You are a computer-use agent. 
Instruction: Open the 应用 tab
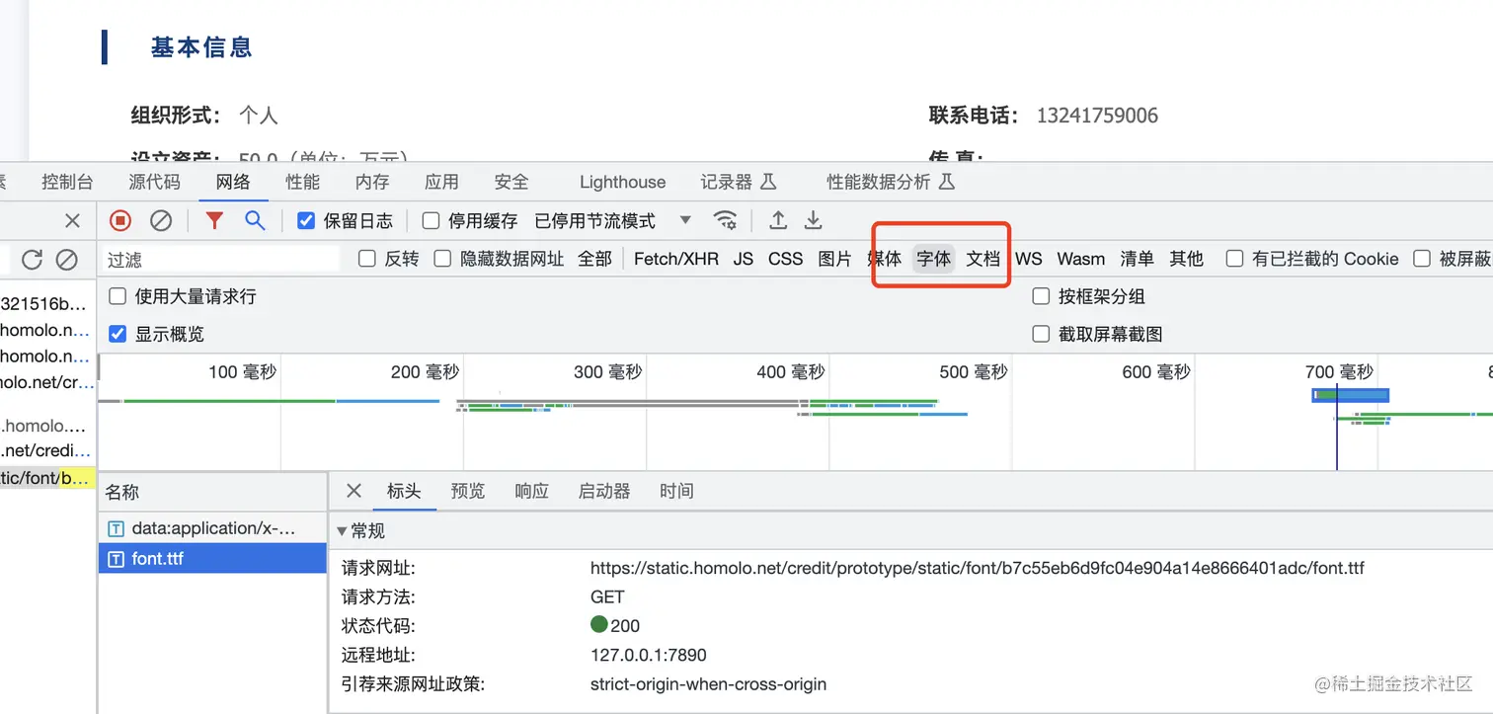pos(441,182)
